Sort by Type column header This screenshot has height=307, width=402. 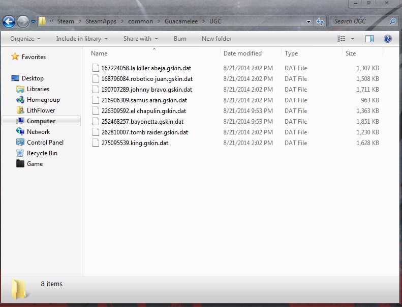[291, 53]
